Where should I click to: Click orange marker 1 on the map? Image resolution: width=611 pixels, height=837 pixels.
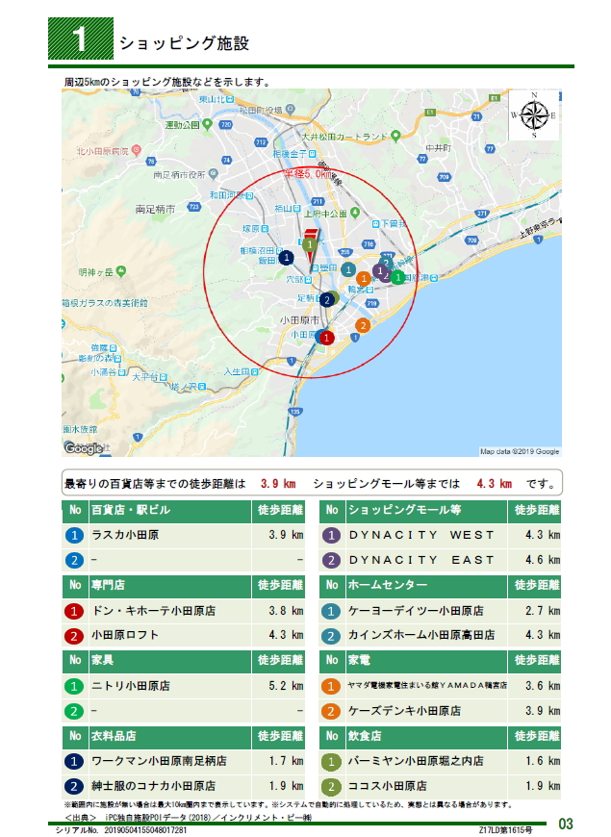coord(363,278)
